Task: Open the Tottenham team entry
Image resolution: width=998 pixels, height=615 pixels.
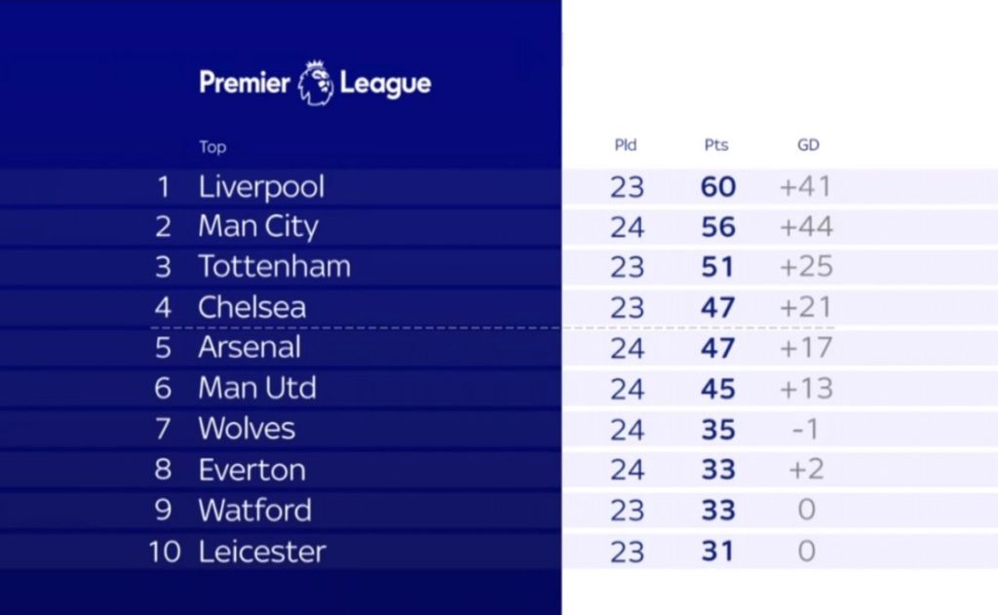Action: (274, 267)
